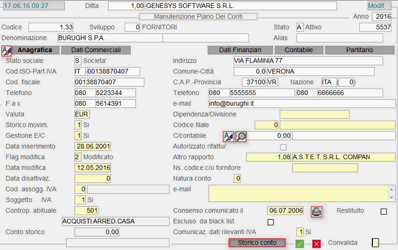This screenshot has height=250, width=398.
Task: Select the Contabile tab
Action: click(298, 50)
